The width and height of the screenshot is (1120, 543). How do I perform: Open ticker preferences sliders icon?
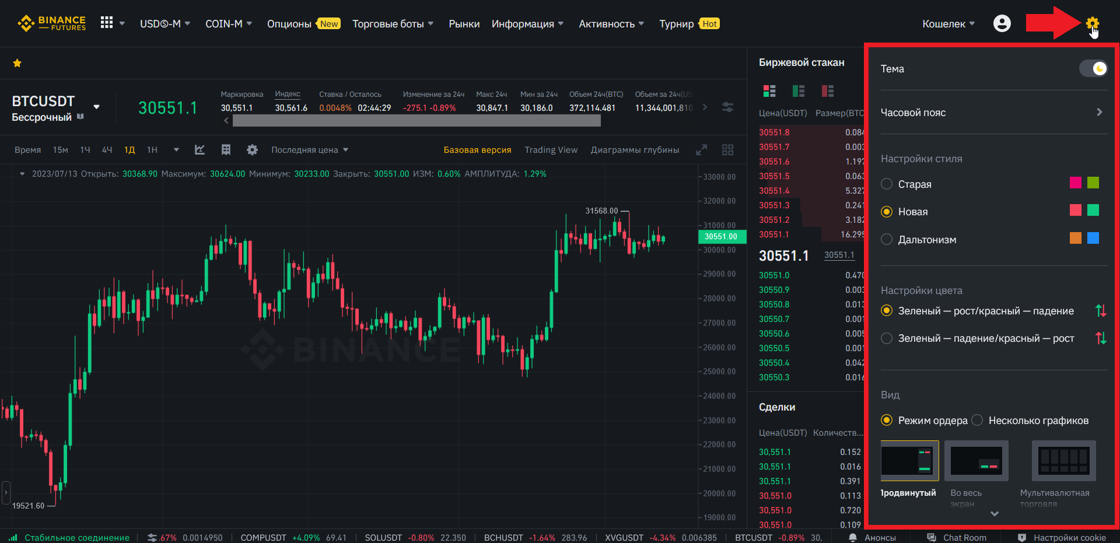[727, 107]
